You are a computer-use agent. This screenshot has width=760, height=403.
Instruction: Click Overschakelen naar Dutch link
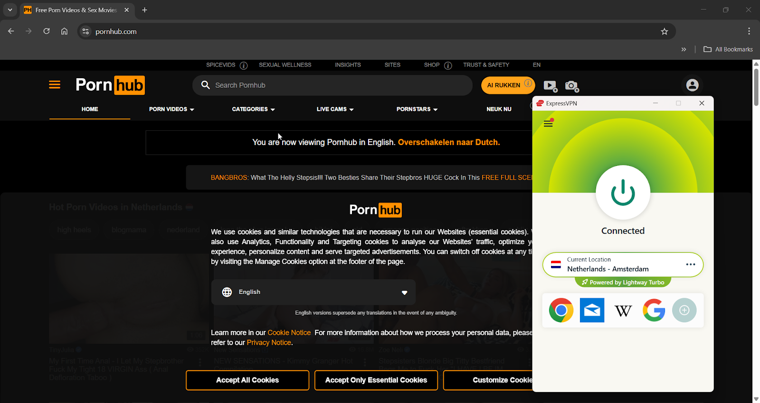coord(449,142)
